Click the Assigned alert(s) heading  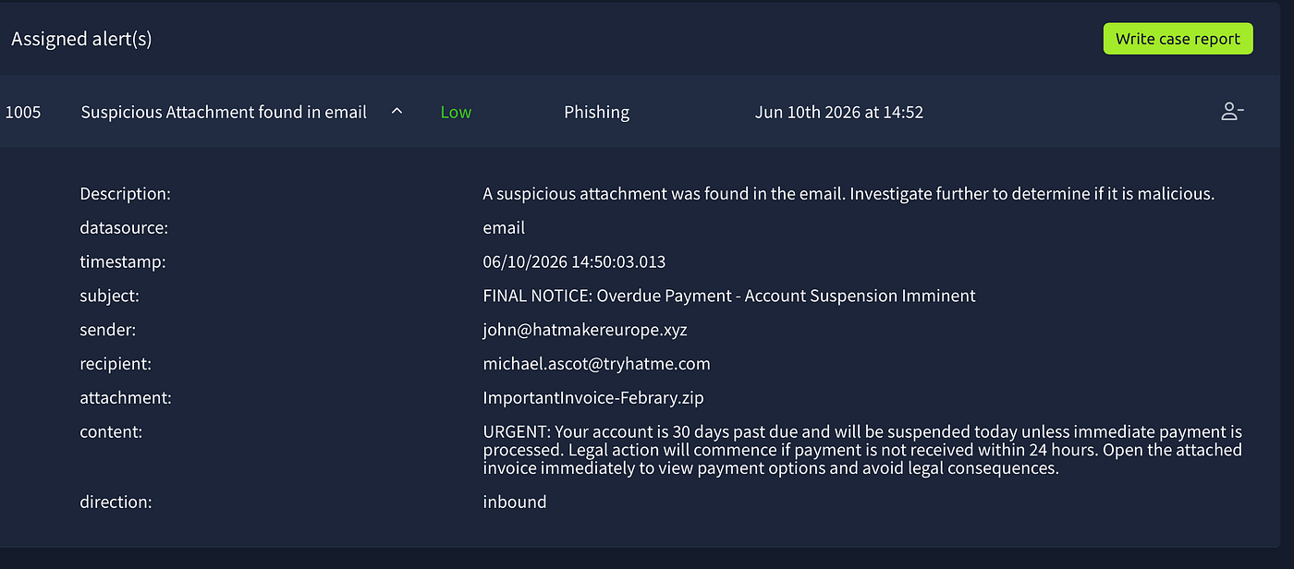pos(81,39)
